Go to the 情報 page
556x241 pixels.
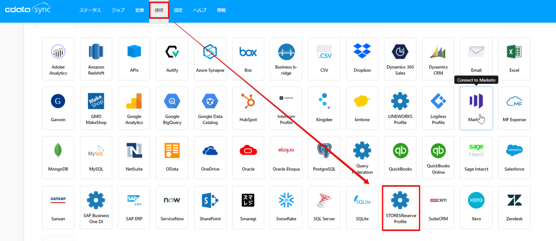[x=221, y=10]
